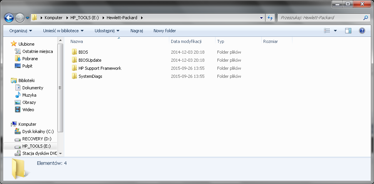The width and height of the screenshot is (374, 184).
Task: Select Komputer in the navigation tree
Action: pyautogui.click(x=27, y=124)
